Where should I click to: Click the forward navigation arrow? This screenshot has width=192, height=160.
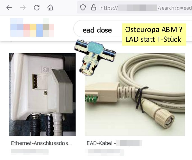tap(23, 8)
